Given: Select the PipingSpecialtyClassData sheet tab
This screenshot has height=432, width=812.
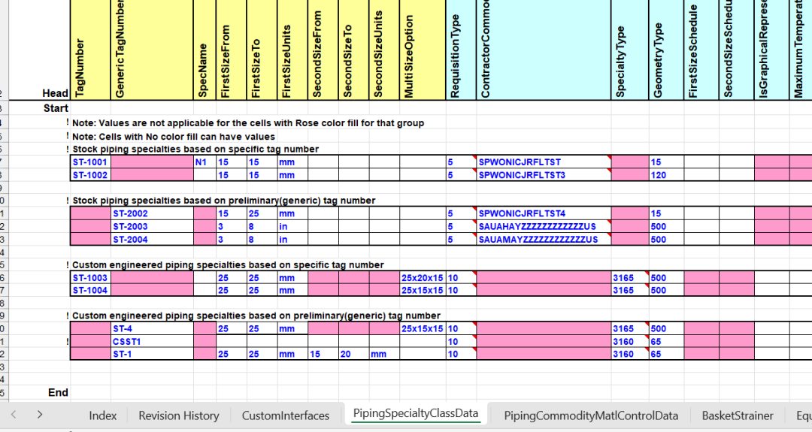Looking at the screenshot, I should [415, 413].
